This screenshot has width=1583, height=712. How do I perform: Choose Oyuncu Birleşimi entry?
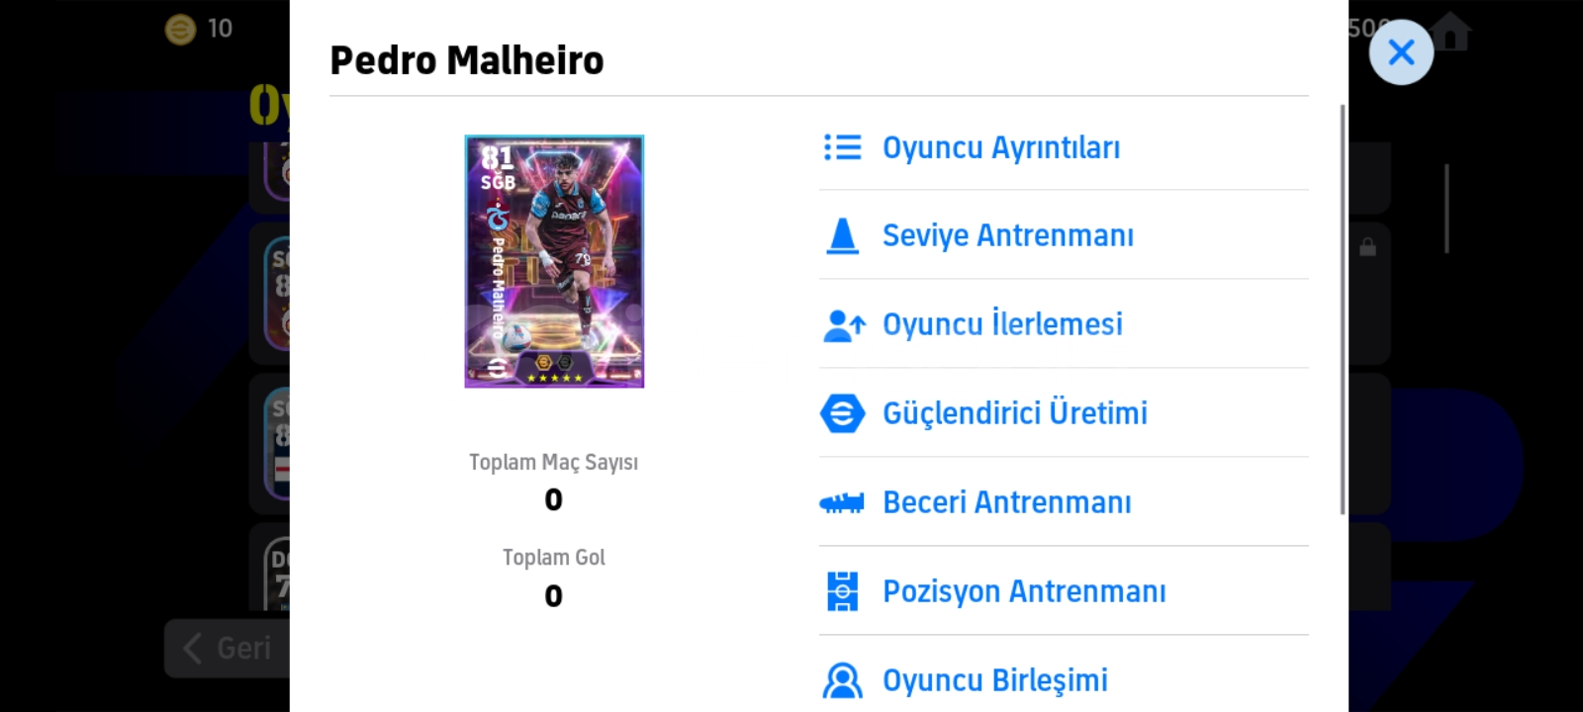coord(1064,677)
